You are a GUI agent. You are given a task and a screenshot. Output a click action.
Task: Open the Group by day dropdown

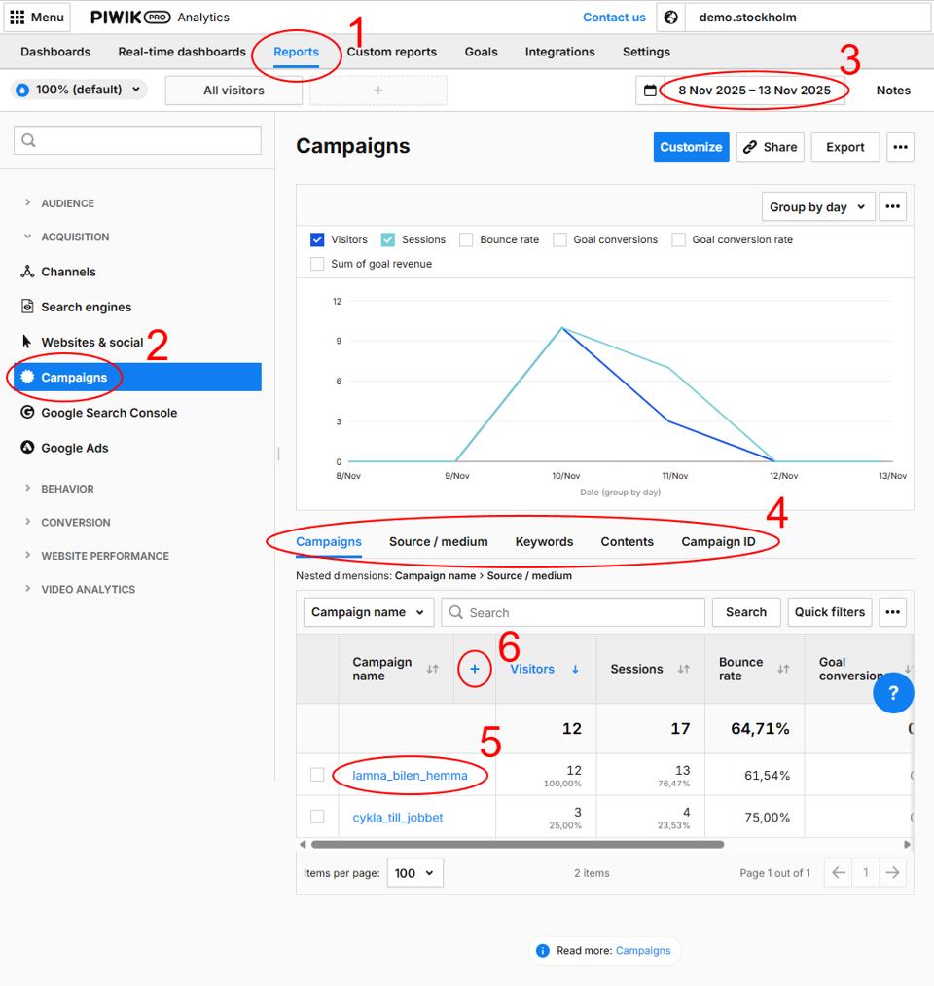click(x=817, y=206)
